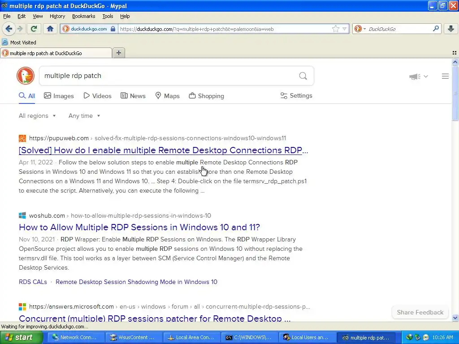The height and width of the screenshot is (344, 459).
Task: Click the scrollbar up arrow
Action: (455, 62)
